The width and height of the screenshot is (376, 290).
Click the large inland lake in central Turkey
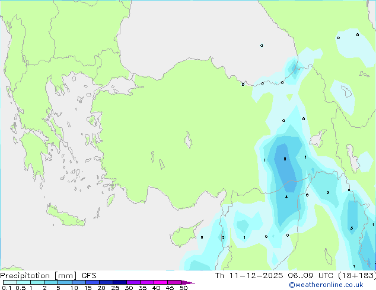pos(189,141)
